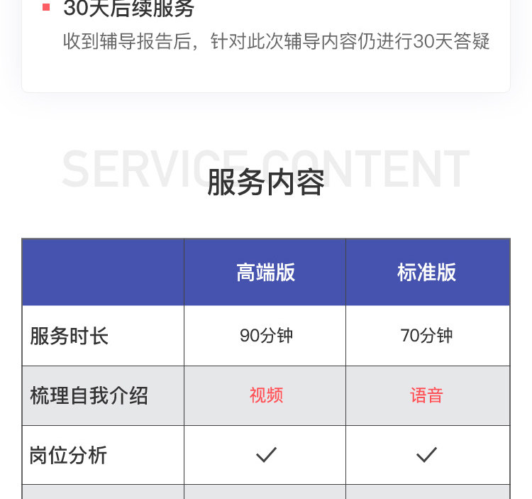532x499 pixels.
Task: Tap the red 语音 text
Action: tap(426, 395)
